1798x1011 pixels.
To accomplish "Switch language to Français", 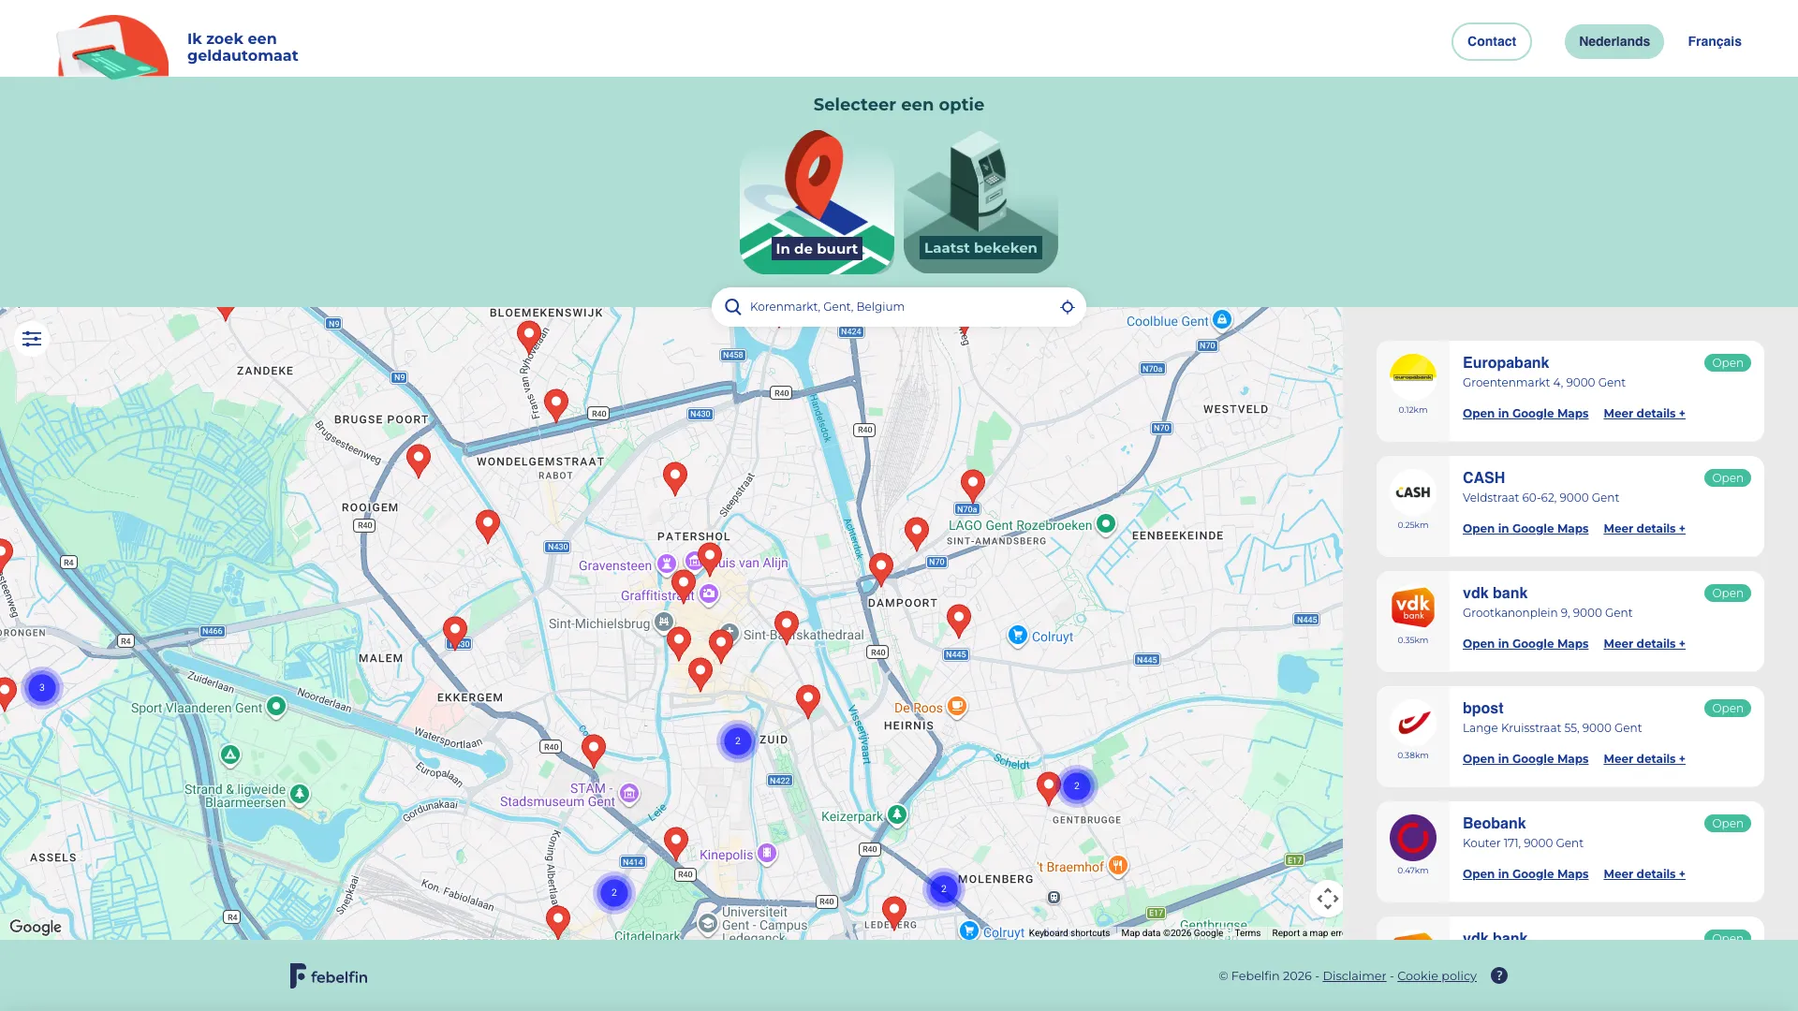I will click(x=1715, y=41).
